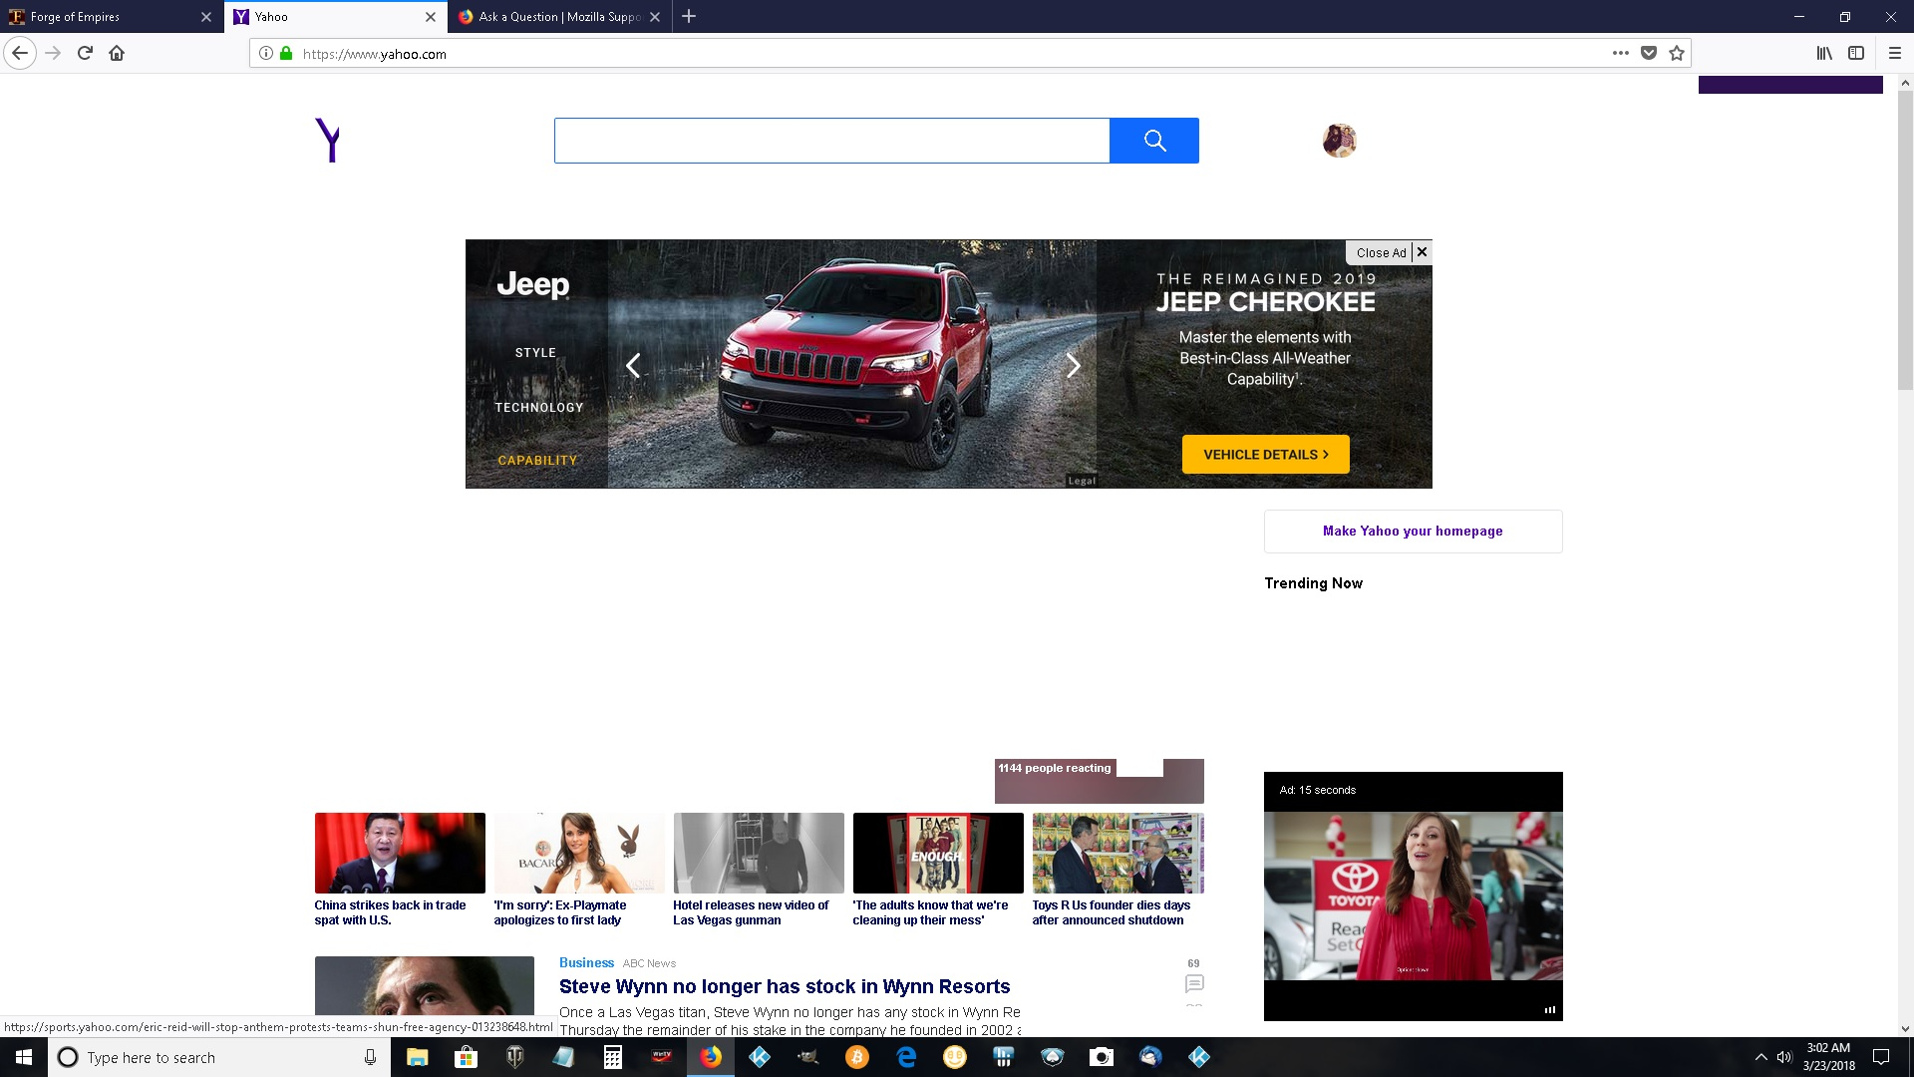Close the Yahoo tab
This screenshot has height=1077, width=1914.
tap(431, 17)
